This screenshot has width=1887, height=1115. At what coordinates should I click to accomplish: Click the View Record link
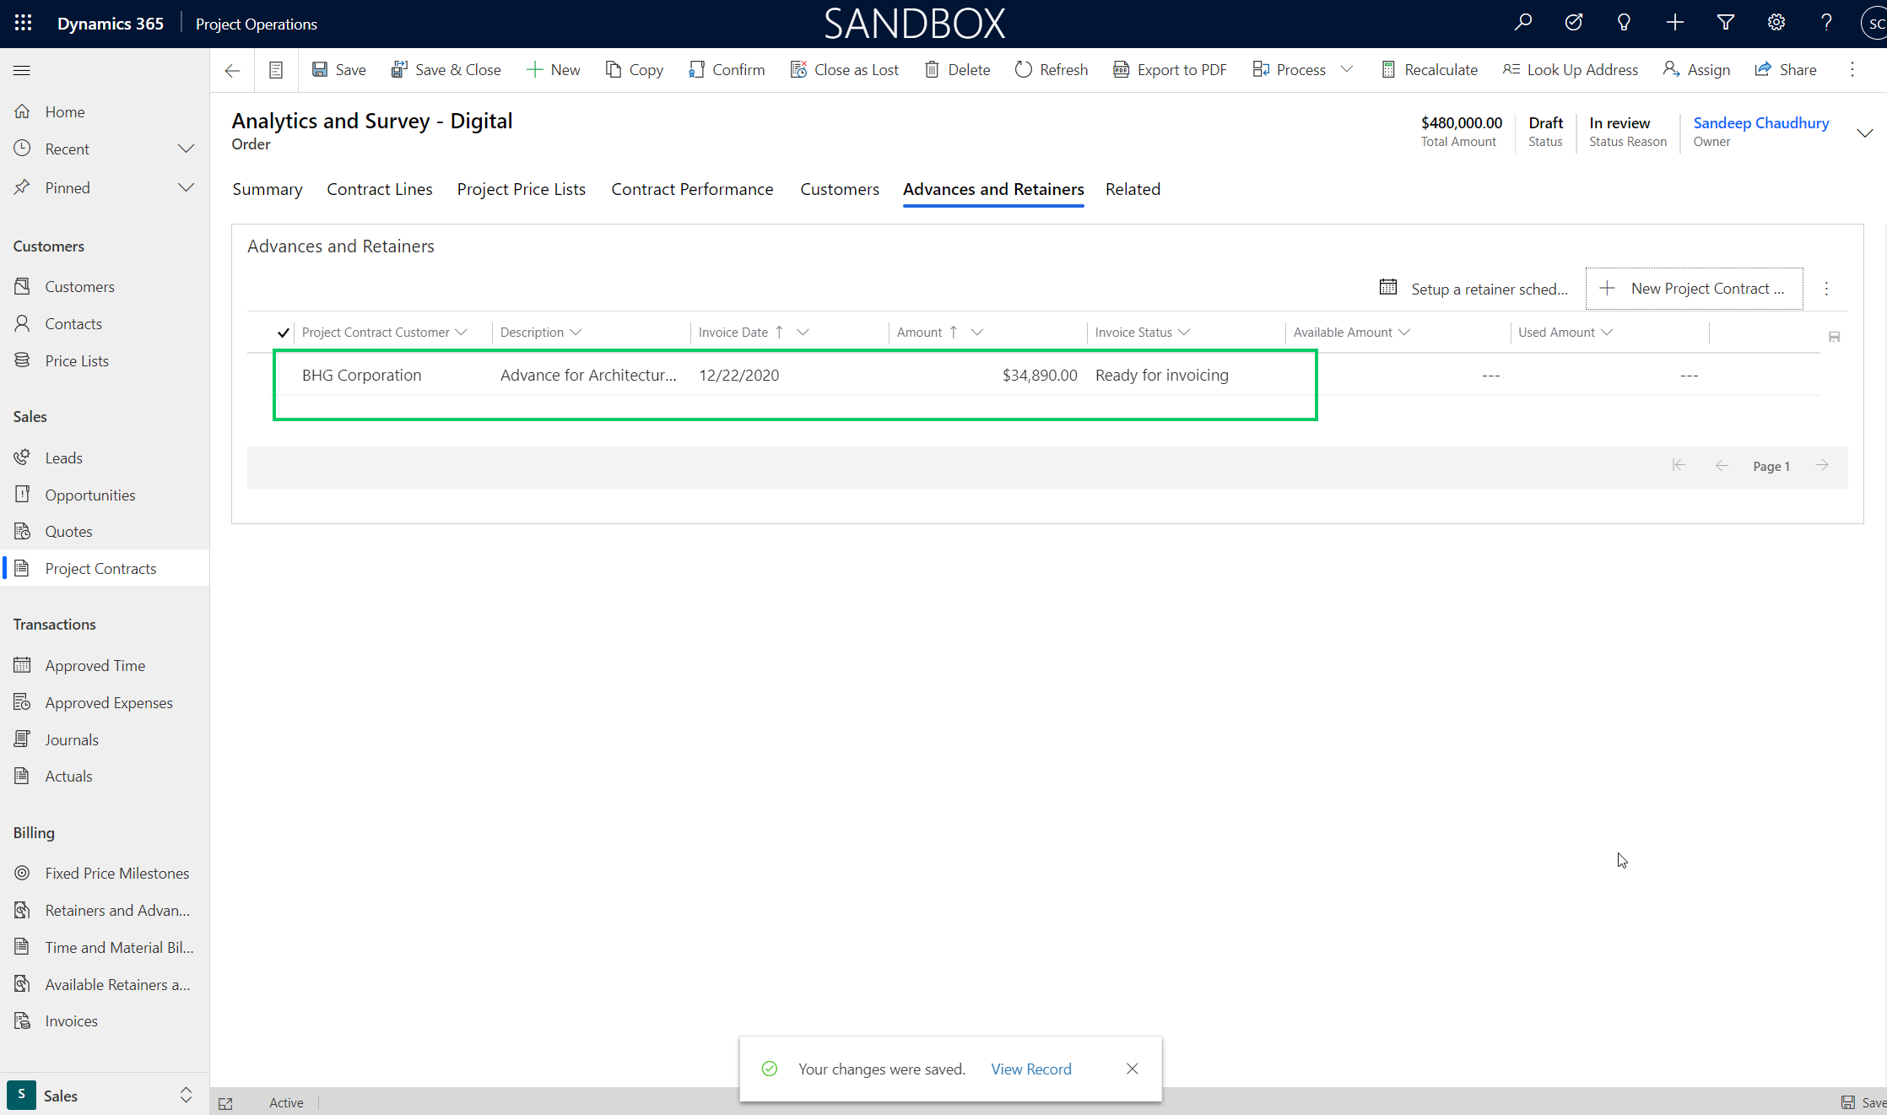pyautogui.click(x=1030, y=1069)
